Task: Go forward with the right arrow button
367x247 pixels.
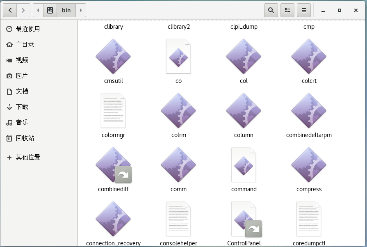Action: [23, 10]
